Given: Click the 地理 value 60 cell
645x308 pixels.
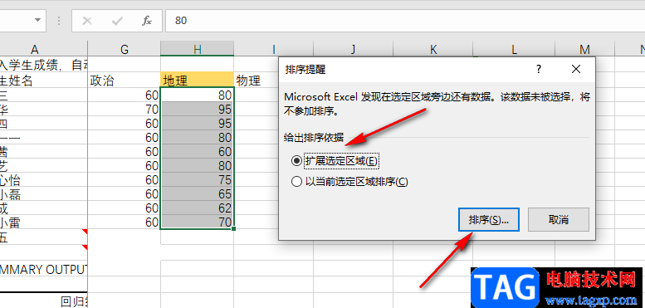Looking at the screenshot, I should point(197,152).
